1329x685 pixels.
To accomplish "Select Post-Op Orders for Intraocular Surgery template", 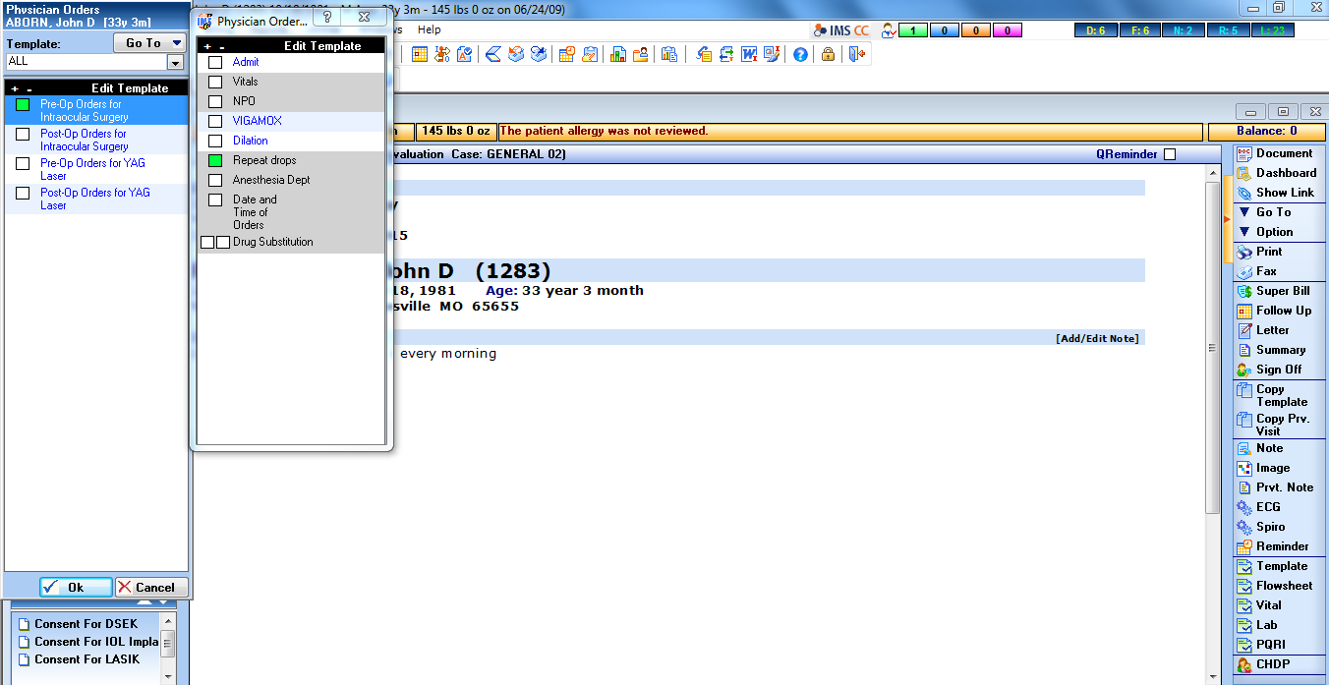I will 85,140.
